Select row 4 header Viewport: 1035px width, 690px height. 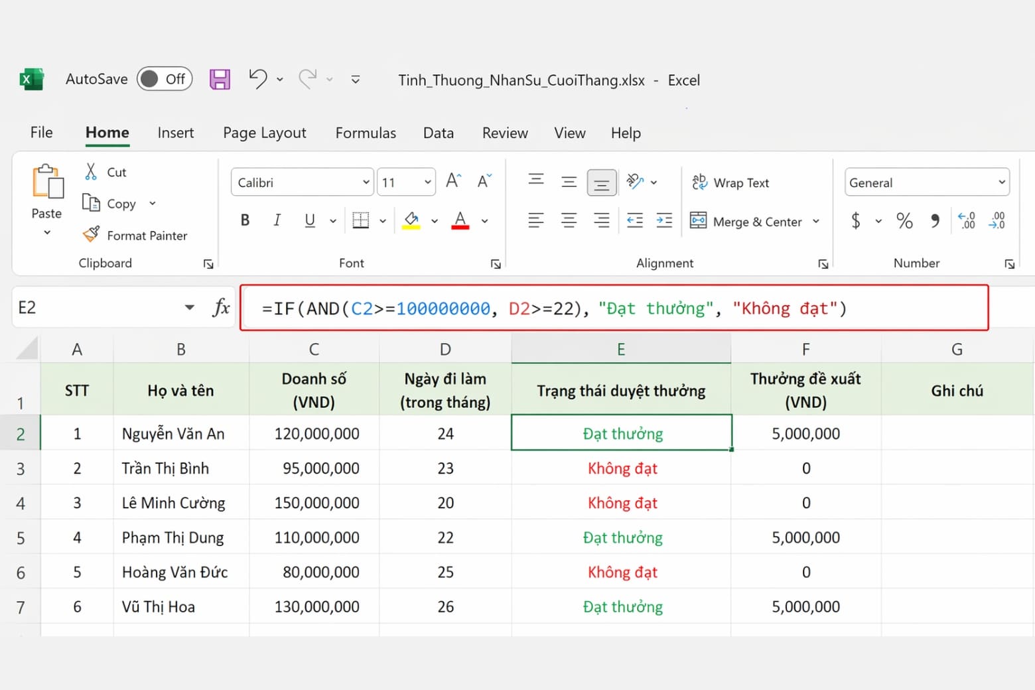pyautogui.click(x=21, y=503)
